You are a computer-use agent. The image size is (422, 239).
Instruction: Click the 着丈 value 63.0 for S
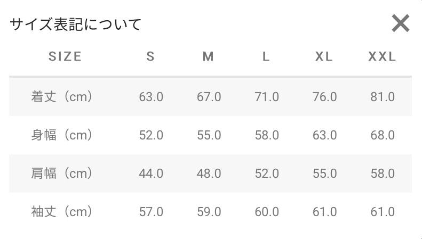tap(151, 97)
